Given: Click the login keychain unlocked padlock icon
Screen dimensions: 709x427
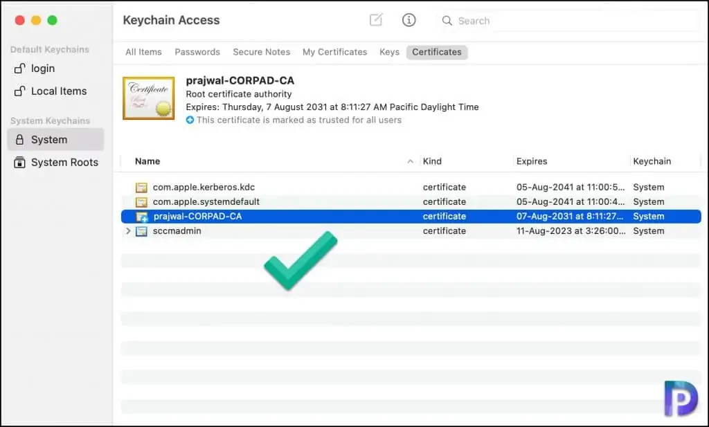Looking at the screenshot, I should coord(19,69).
